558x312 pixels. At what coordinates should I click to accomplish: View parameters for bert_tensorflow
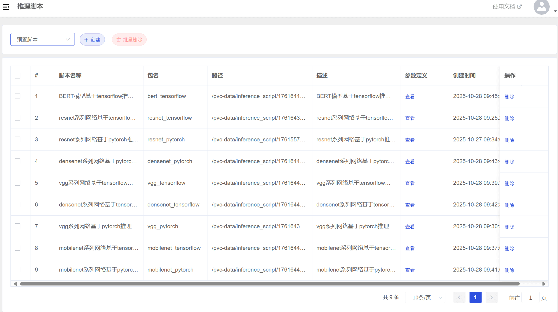410,96
